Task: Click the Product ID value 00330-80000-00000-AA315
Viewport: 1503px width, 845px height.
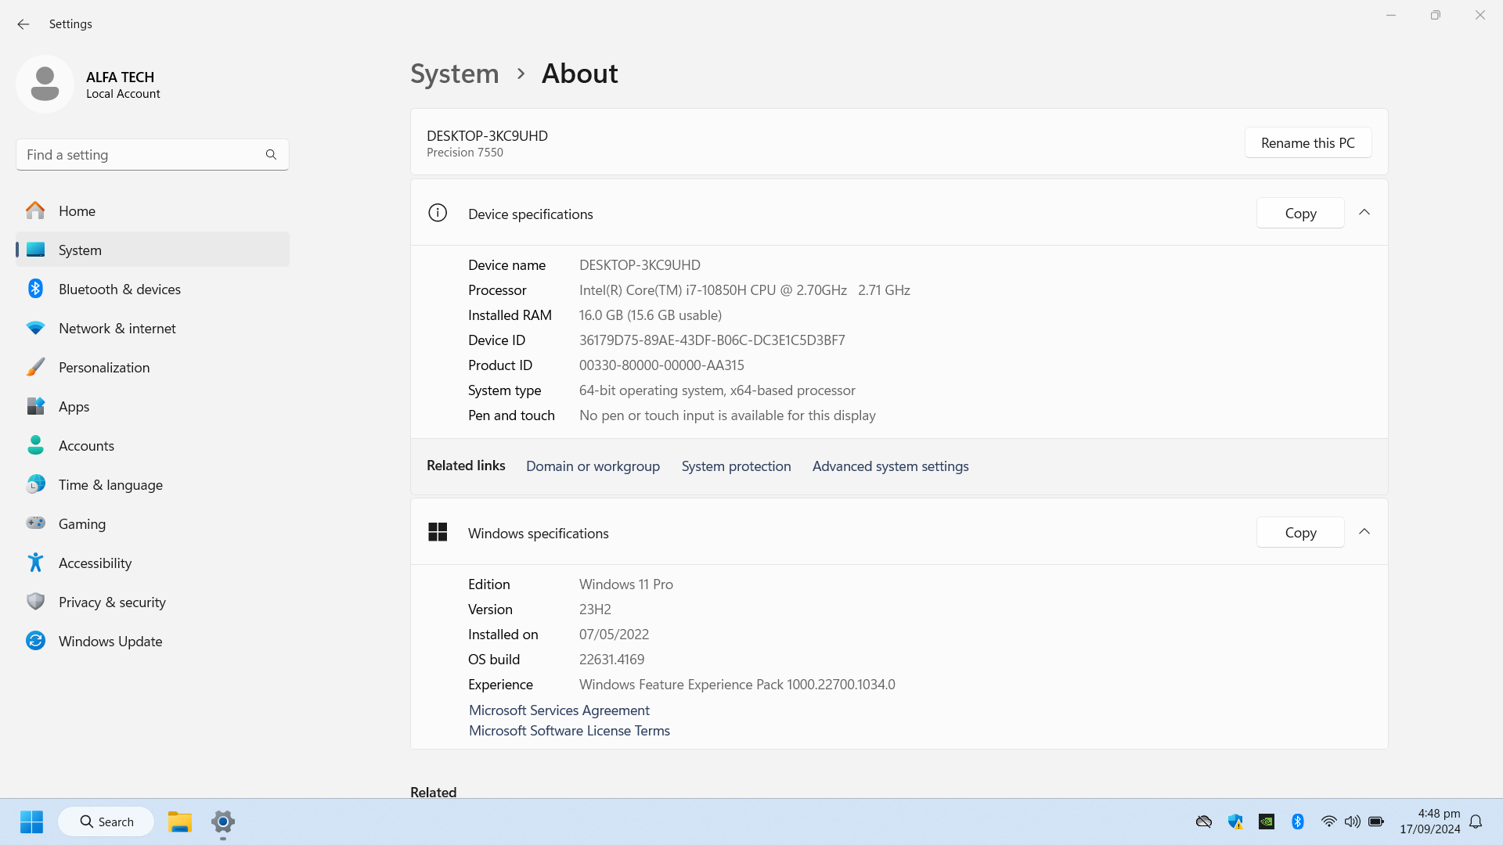Action: pyautogui.click(x=661, y=365)
